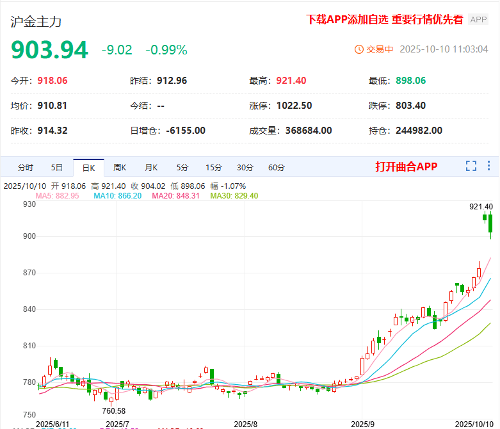Select the 30分 interval tab
Viewport: 500px width, 429px height.
pyautogui.click(x=245, y=168)
